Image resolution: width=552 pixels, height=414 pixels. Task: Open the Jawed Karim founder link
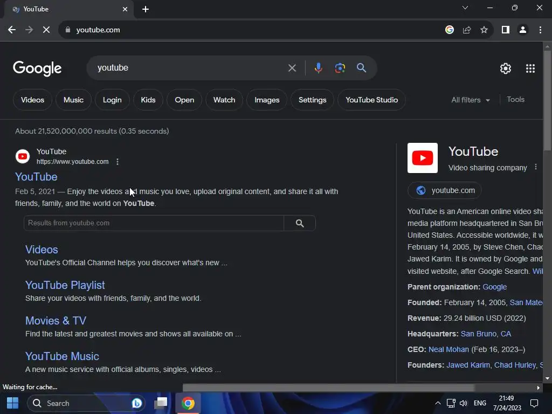click(x=468, y=365)
